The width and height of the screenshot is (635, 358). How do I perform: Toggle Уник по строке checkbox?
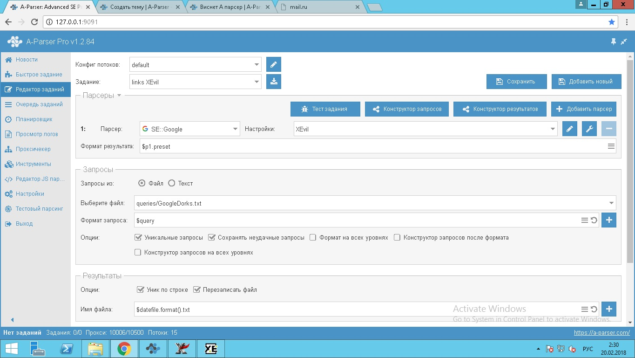(141, 289)
